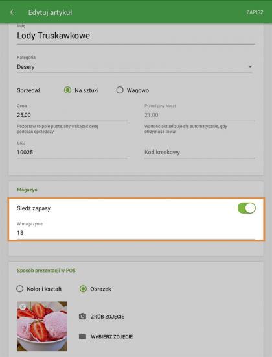Viewport: 272px width, 357px height.
Task: Click the SKU field with 10025
Action: (x=72, y=152)
